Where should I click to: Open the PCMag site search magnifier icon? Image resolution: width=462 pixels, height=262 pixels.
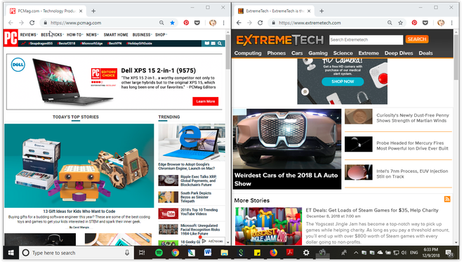[x=220, y=44]
